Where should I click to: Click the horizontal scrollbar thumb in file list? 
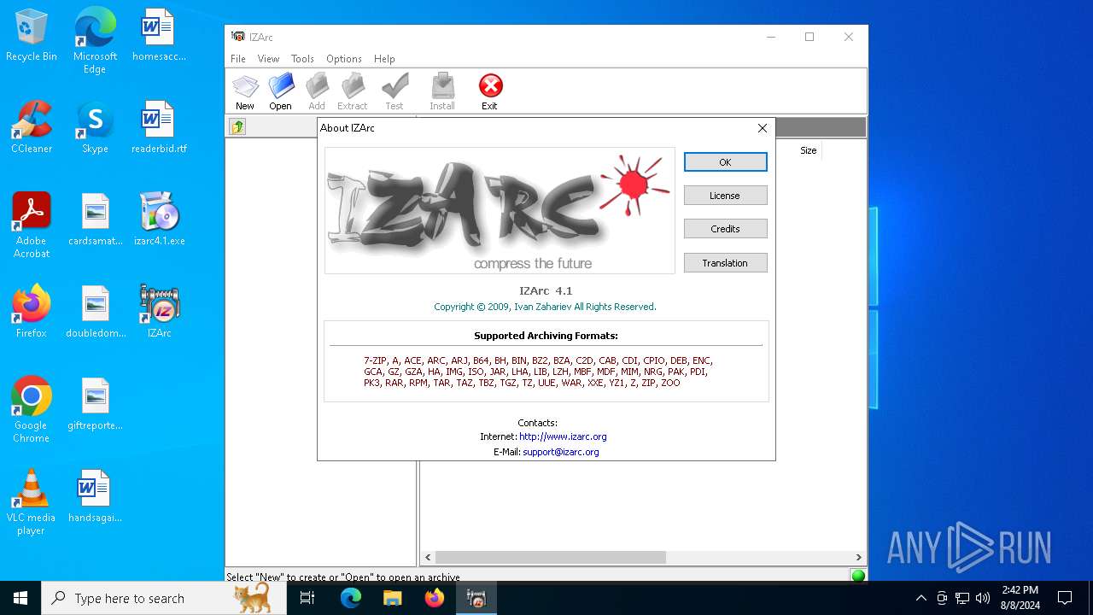551,557
